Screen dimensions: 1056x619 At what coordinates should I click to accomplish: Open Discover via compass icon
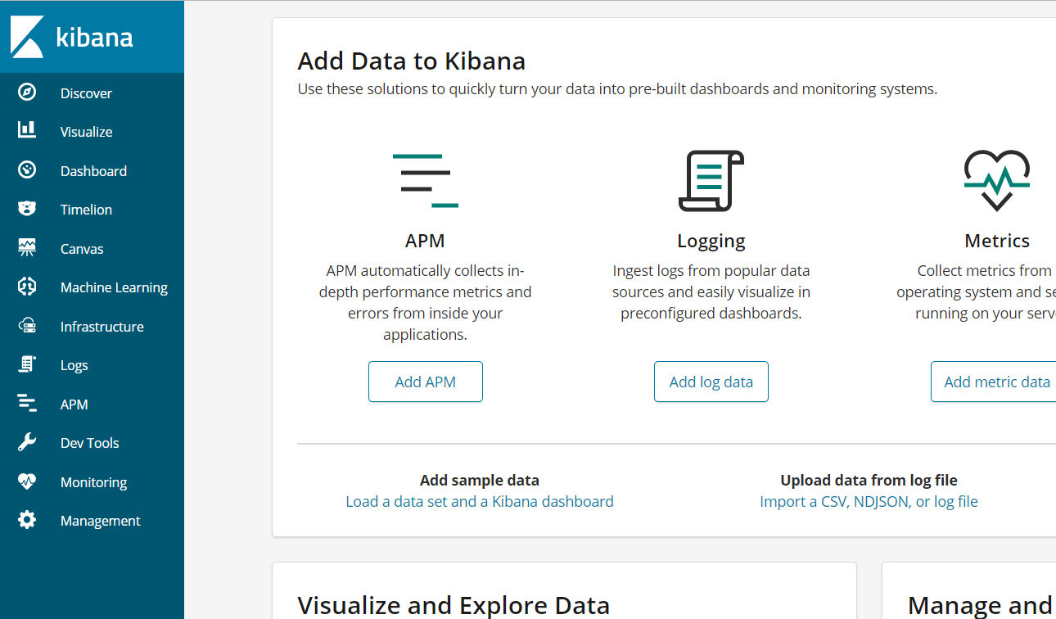point(27,93)
